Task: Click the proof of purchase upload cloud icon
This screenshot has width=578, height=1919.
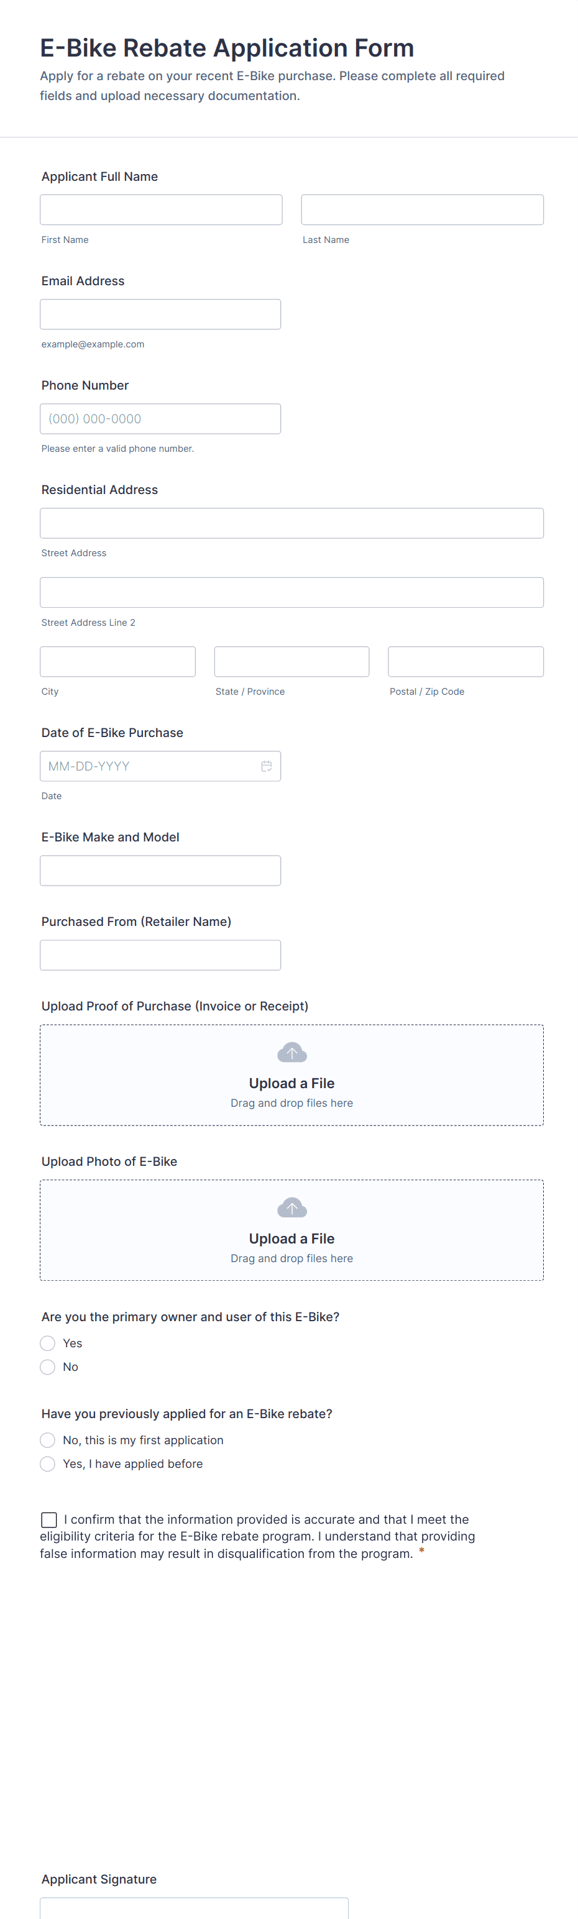Action: pyautogui.click(x=292, y=1053)
